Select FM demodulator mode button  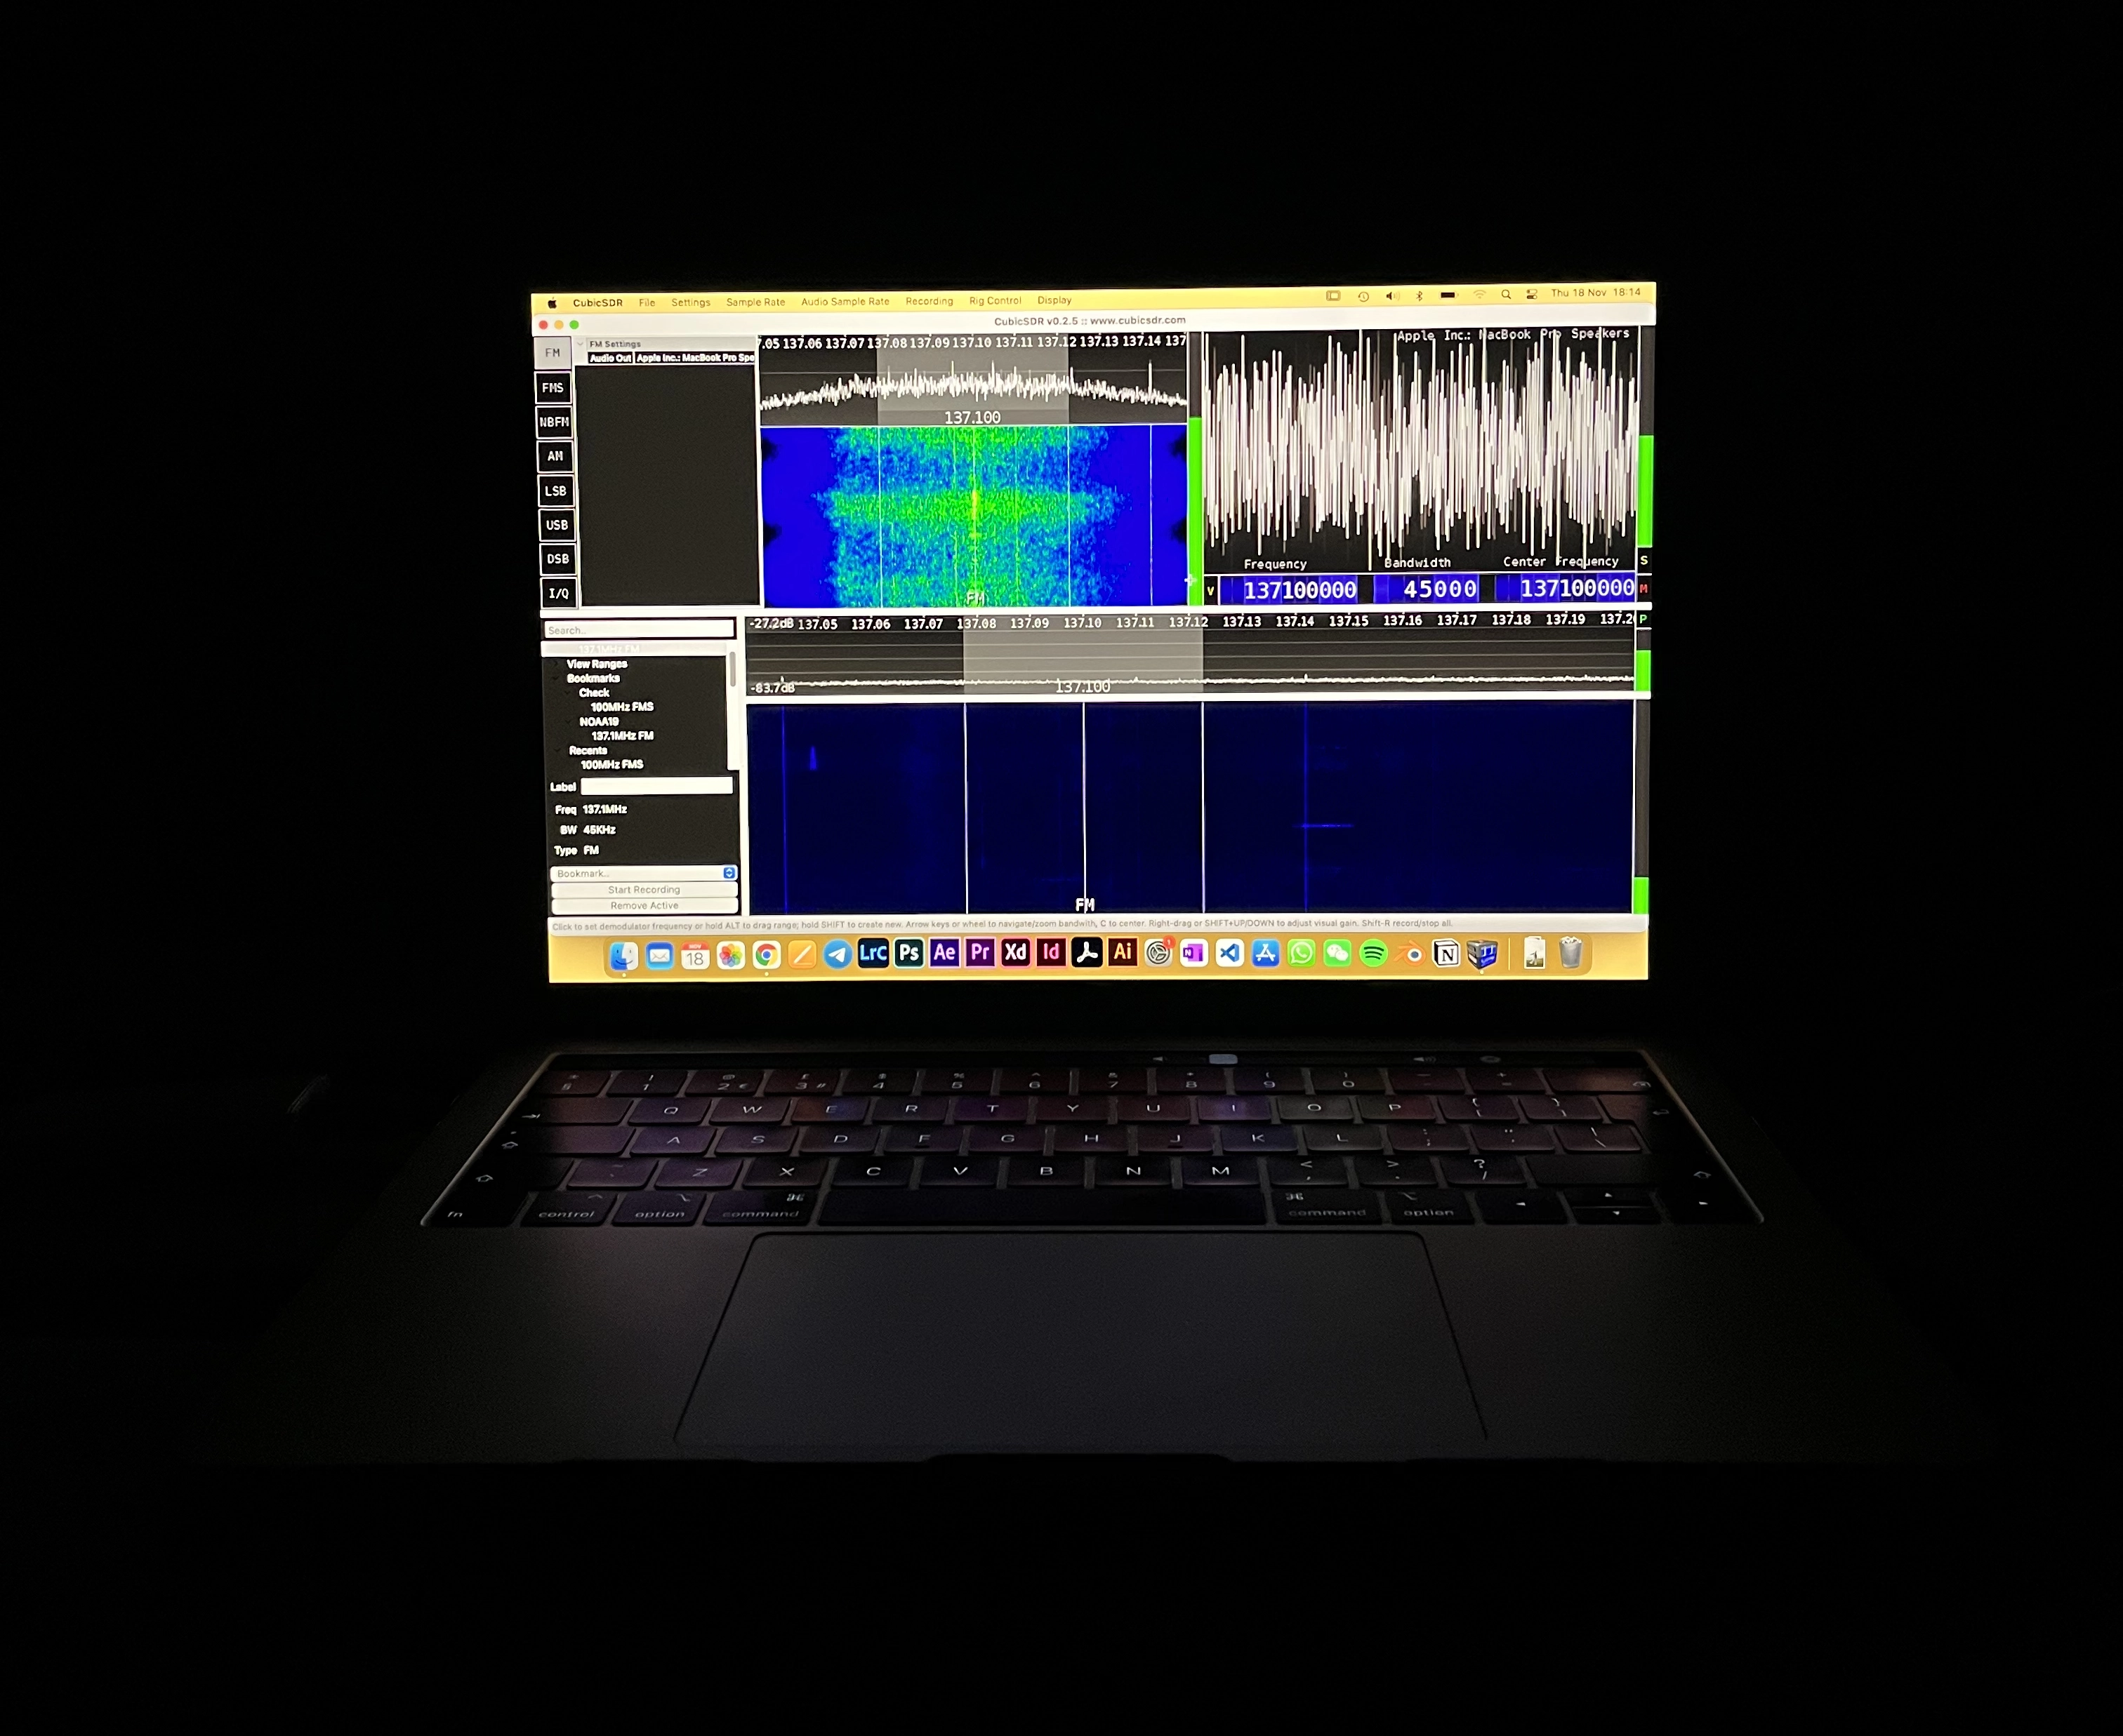[x=553, y=353]
